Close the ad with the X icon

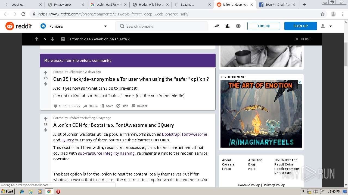click(300, 82)
